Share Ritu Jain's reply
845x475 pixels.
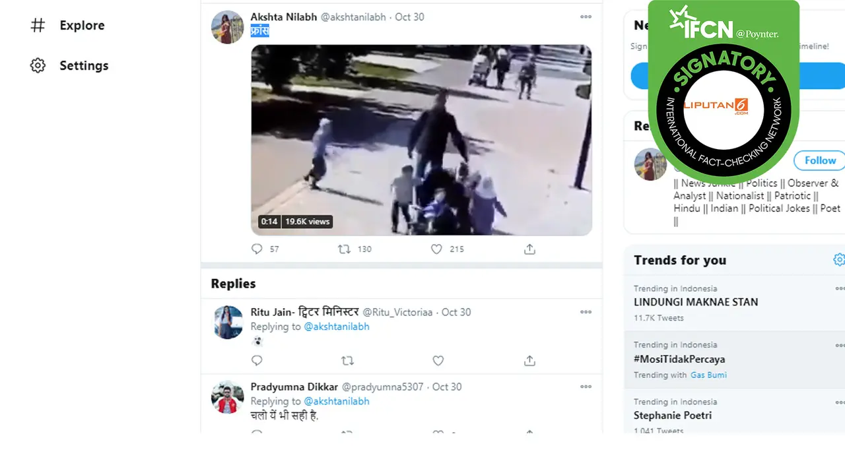pos(529,360)
